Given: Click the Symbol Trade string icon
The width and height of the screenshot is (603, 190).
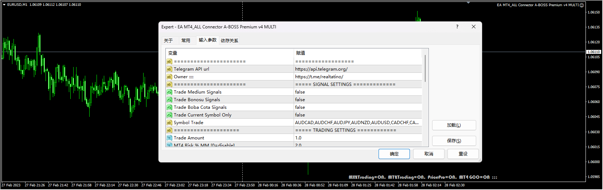Looking at the screenshot, I should pos(169,123).
